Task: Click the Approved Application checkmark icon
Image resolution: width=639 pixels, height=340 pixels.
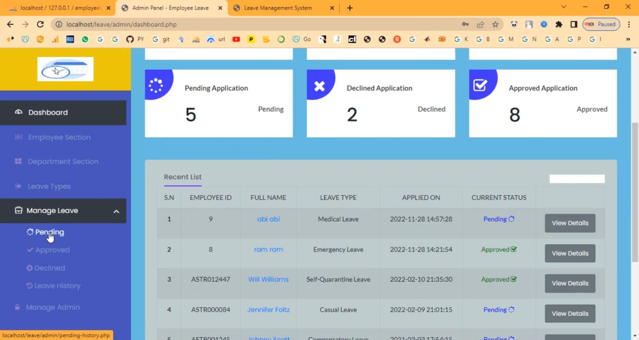Action: [x=480, y=86]
